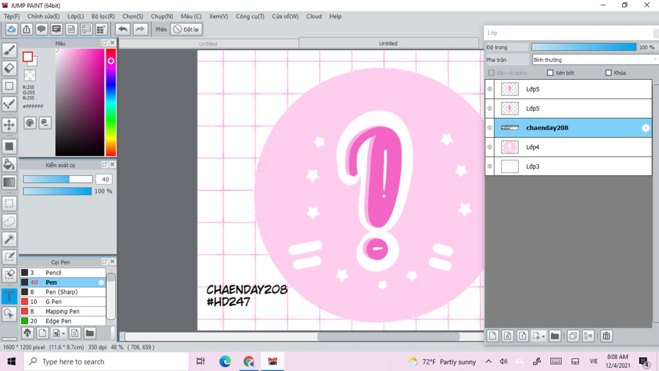659x371 pixels.
Task: Choose the Magic Wand selection tool
Action: tap(9, 239)
